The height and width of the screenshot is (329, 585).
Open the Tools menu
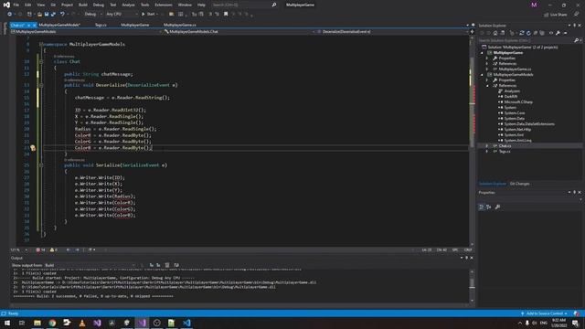click(x=144, y=5)
